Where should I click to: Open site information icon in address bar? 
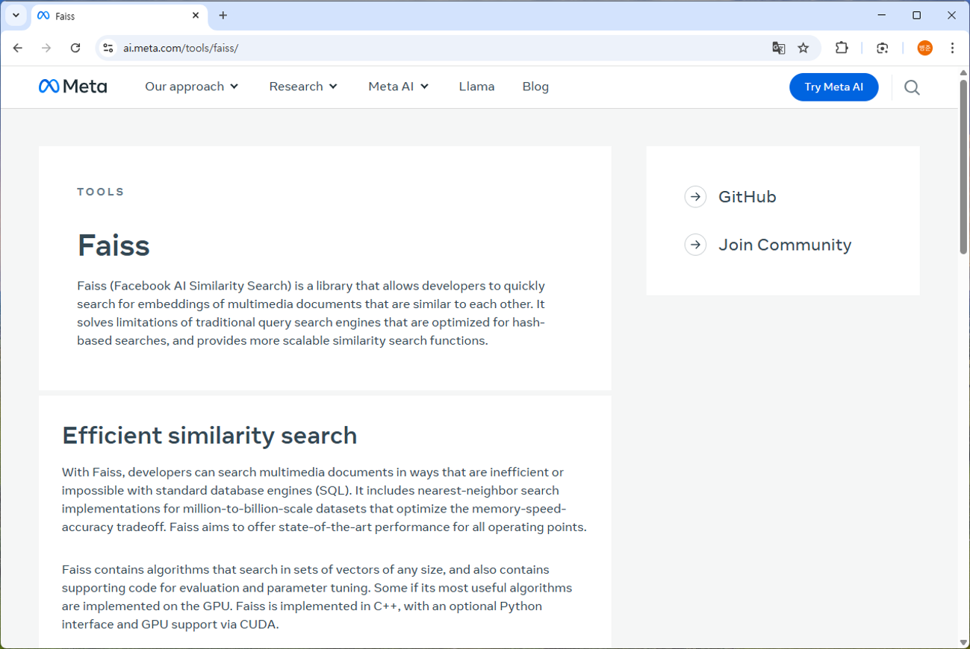click(x=108, y=48)
